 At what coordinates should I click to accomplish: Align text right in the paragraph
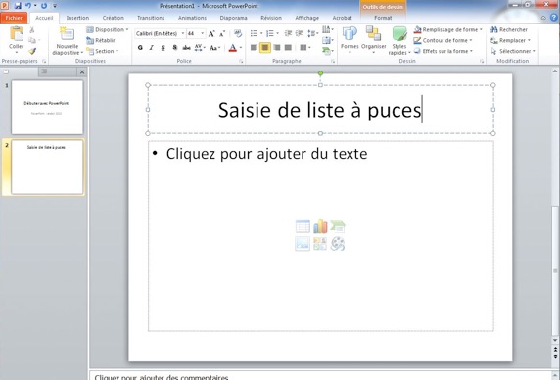coord(277,47)
